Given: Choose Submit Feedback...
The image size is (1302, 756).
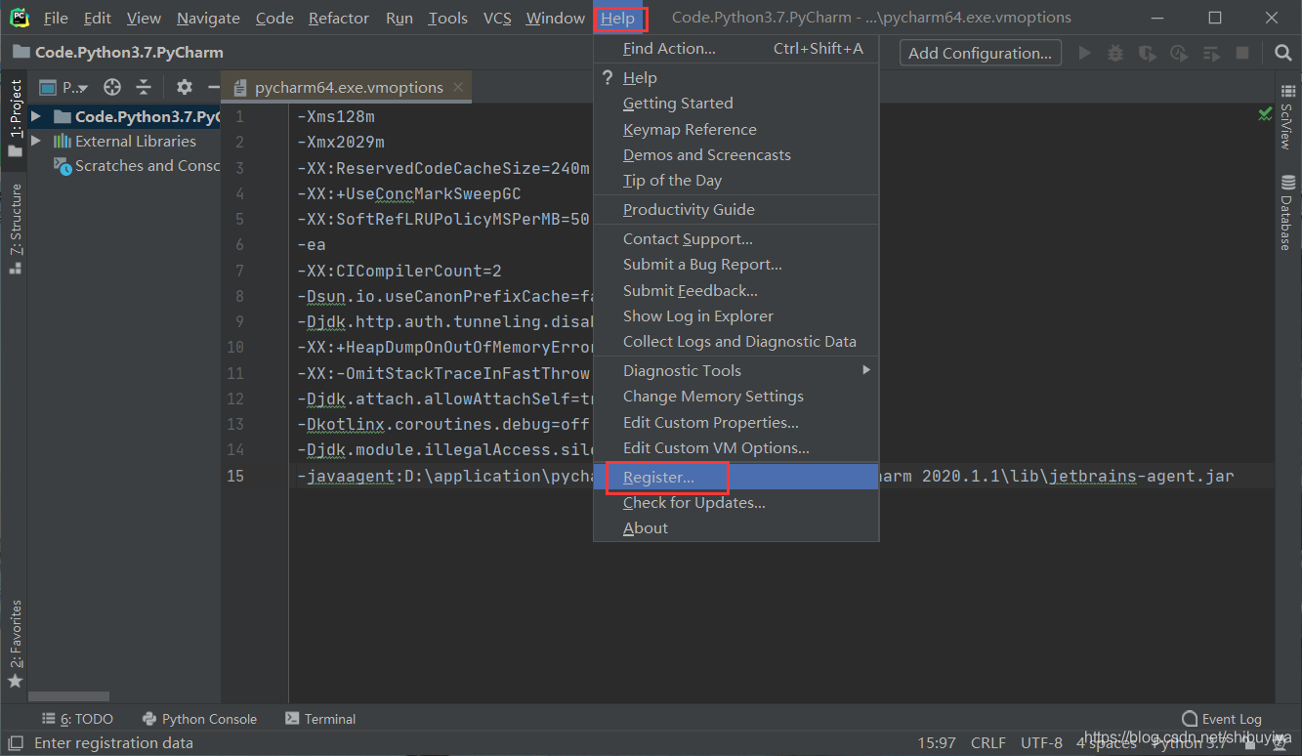Looking at the screenshot, I should click(x=736, y=291).
